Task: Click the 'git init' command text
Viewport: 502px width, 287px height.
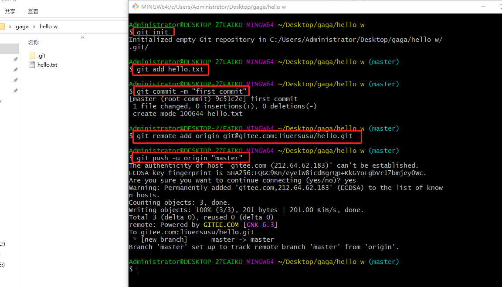Action: click(153, 32)
